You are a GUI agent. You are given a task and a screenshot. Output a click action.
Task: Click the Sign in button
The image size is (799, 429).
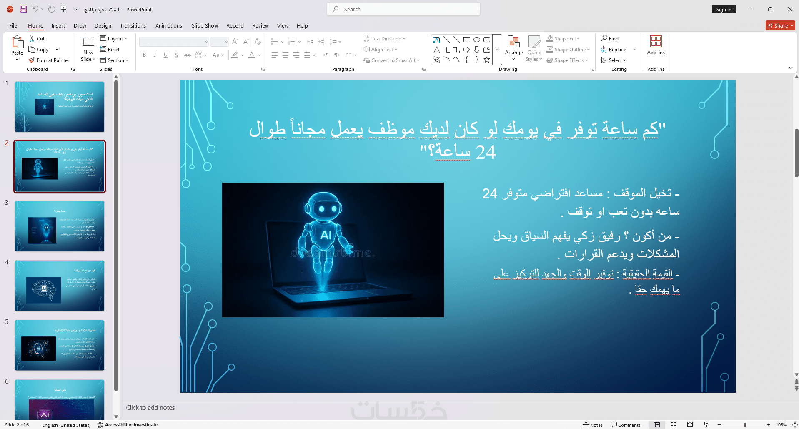pyautogui.click(x=724, y=9)
